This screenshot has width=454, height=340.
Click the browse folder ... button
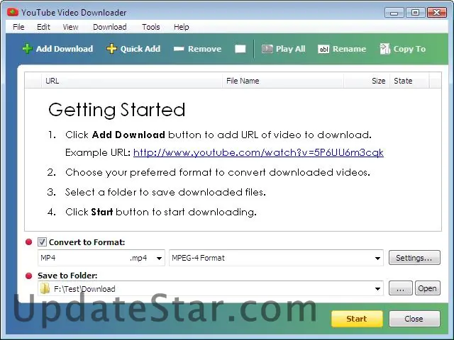tap(400, 288)
